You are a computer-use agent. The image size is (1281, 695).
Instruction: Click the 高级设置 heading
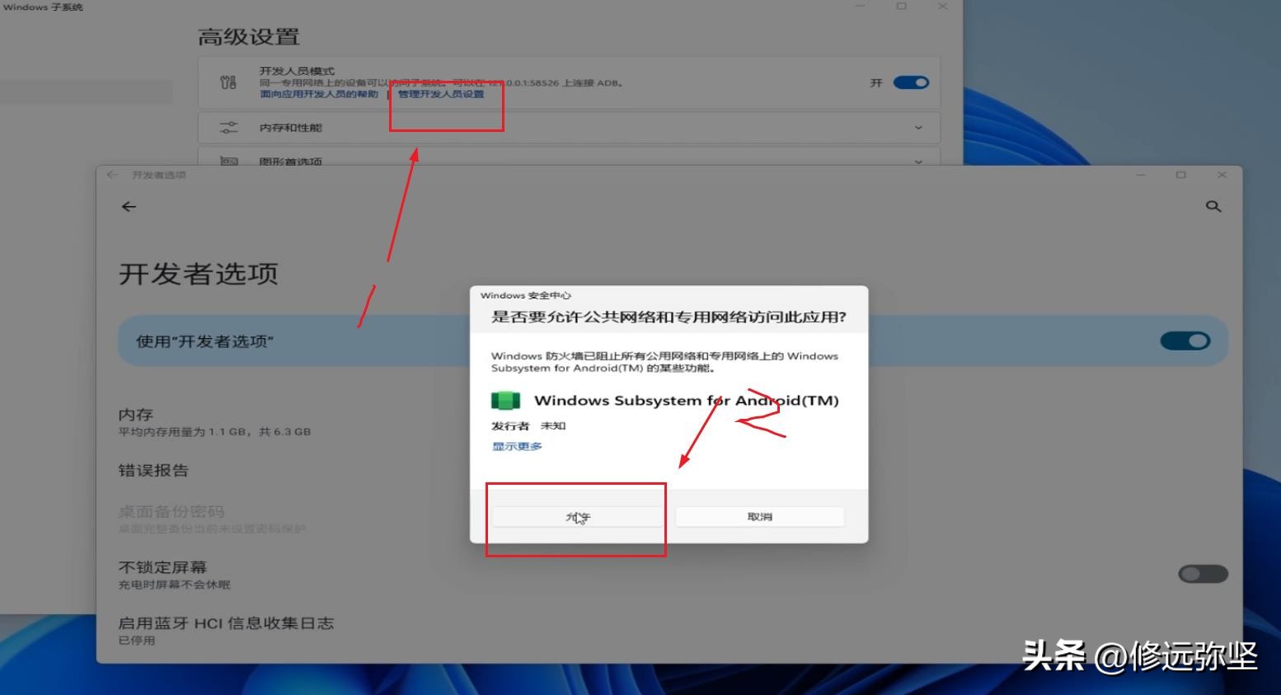[248, 37]
